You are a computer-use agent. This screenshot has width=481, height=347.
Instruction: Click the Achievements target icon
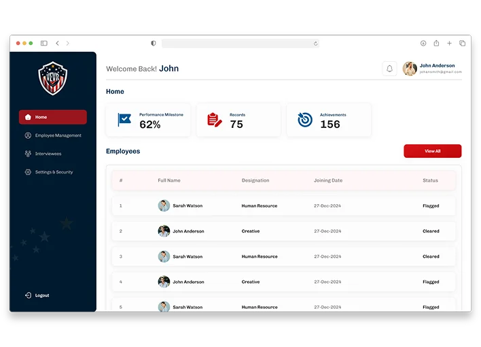click(x=305, y=120)
